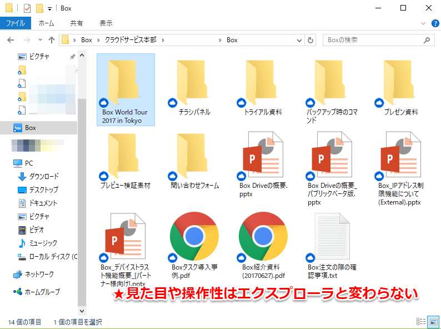The image size is (441, 329).
Task: Open the プレビュー検証素材 folder
Action: pyautogui.click(x=126, y=161)
